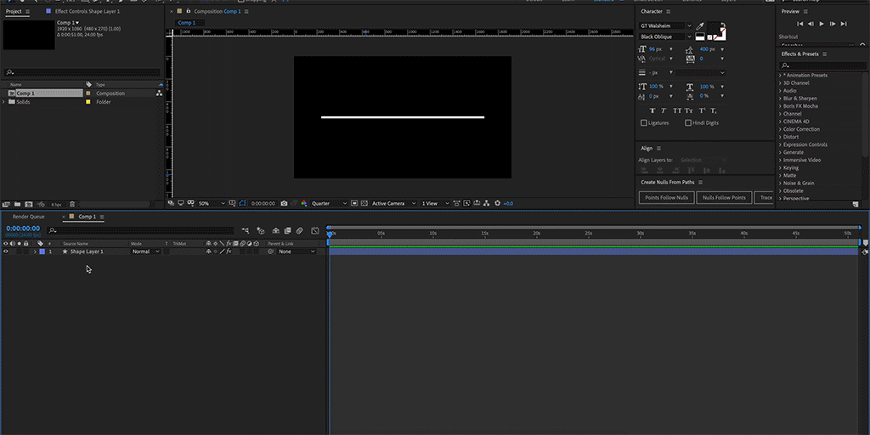This screenshot has width=870, height=435.
Task: Play the composition preview
Action: (x=821, y=24)
